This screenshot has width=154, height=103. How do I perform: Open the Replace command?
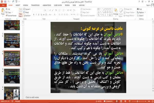click(x=141, y=12)
